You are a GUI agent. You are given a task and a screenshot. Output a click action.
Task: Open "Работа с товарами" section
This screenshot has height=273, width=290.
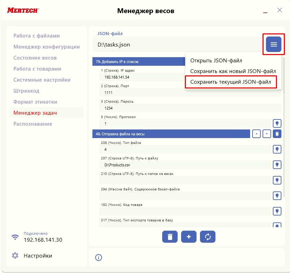[37, 69]
